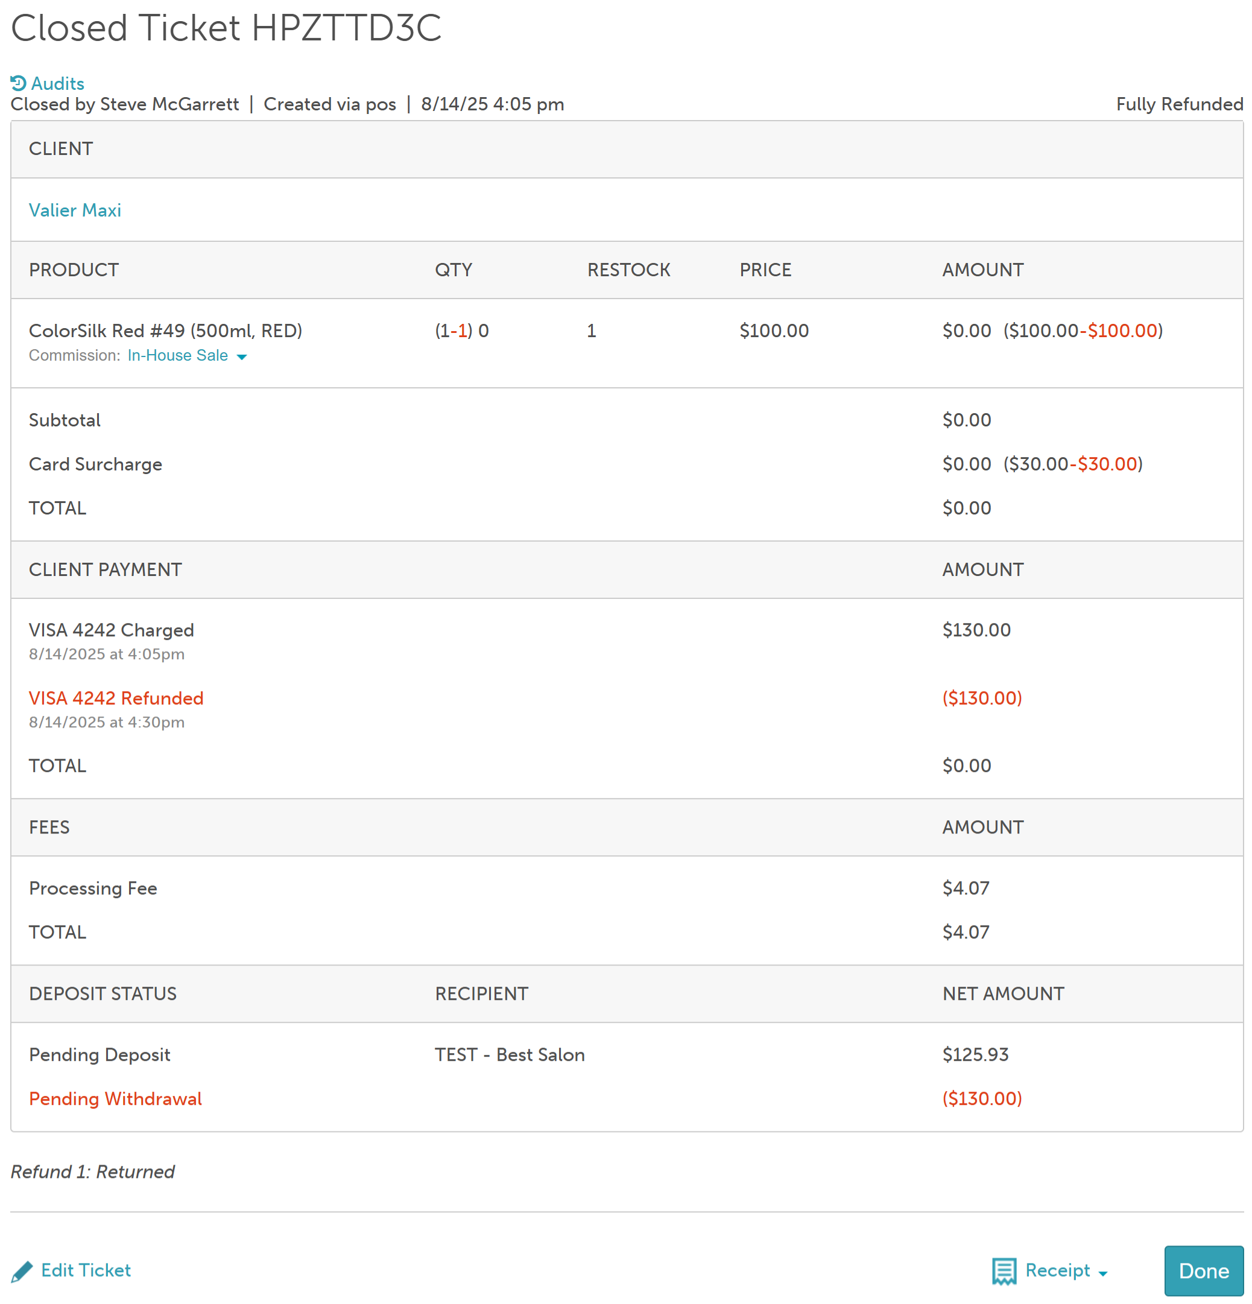This screenshot has height=1304, width=1252.
Task: Open client Valier Maxi profile
Action: click(75, 210)
